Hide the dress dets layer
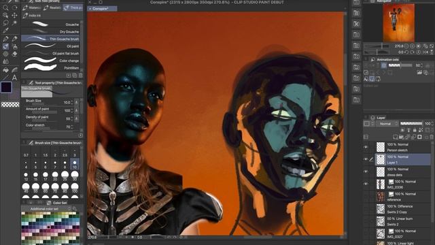The width and height of the screenshot is (435, 245). [x=366, y=171]
